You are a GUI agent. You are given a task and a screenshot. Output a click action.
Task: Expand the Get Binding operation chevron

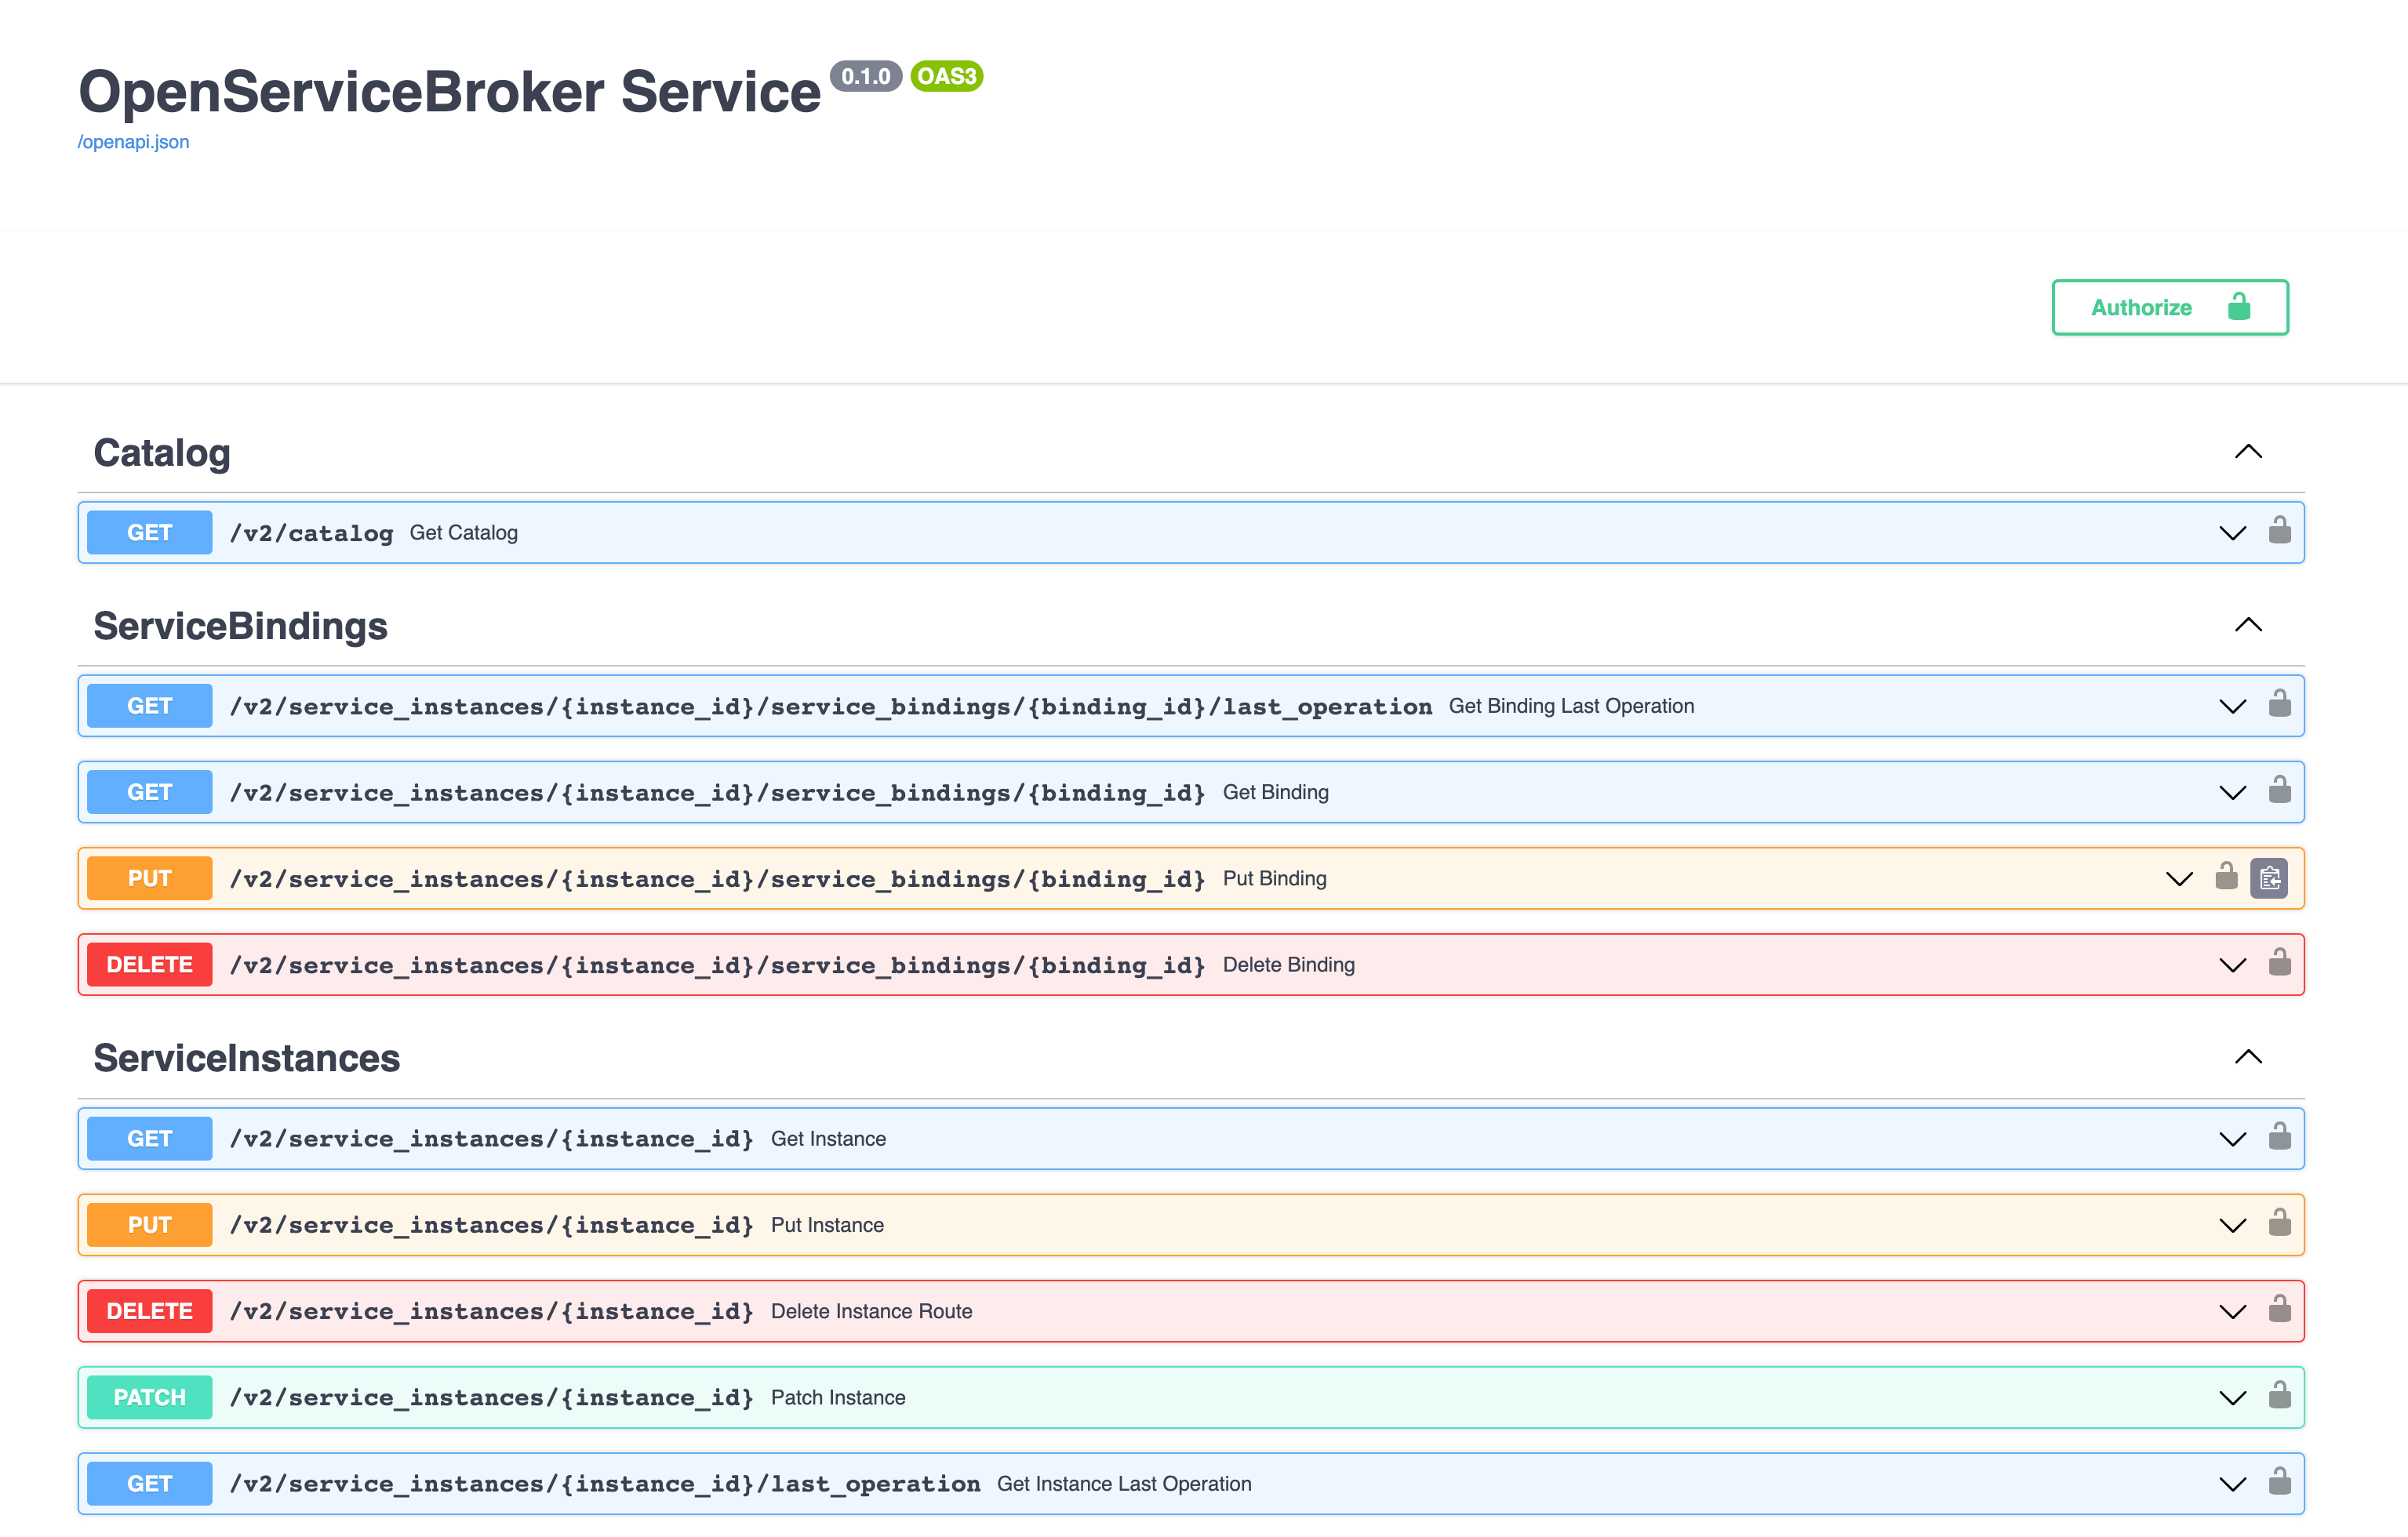pos(2232,793)
